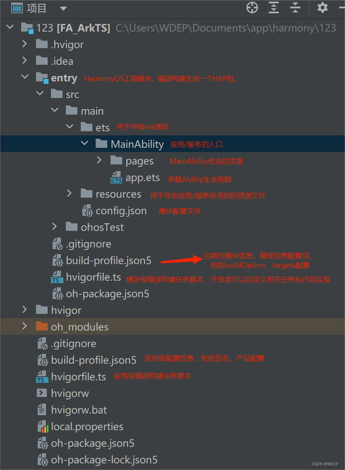Collapse the entry module node
Viewport: 345px width, 470px height.
(x=24, y=77)
